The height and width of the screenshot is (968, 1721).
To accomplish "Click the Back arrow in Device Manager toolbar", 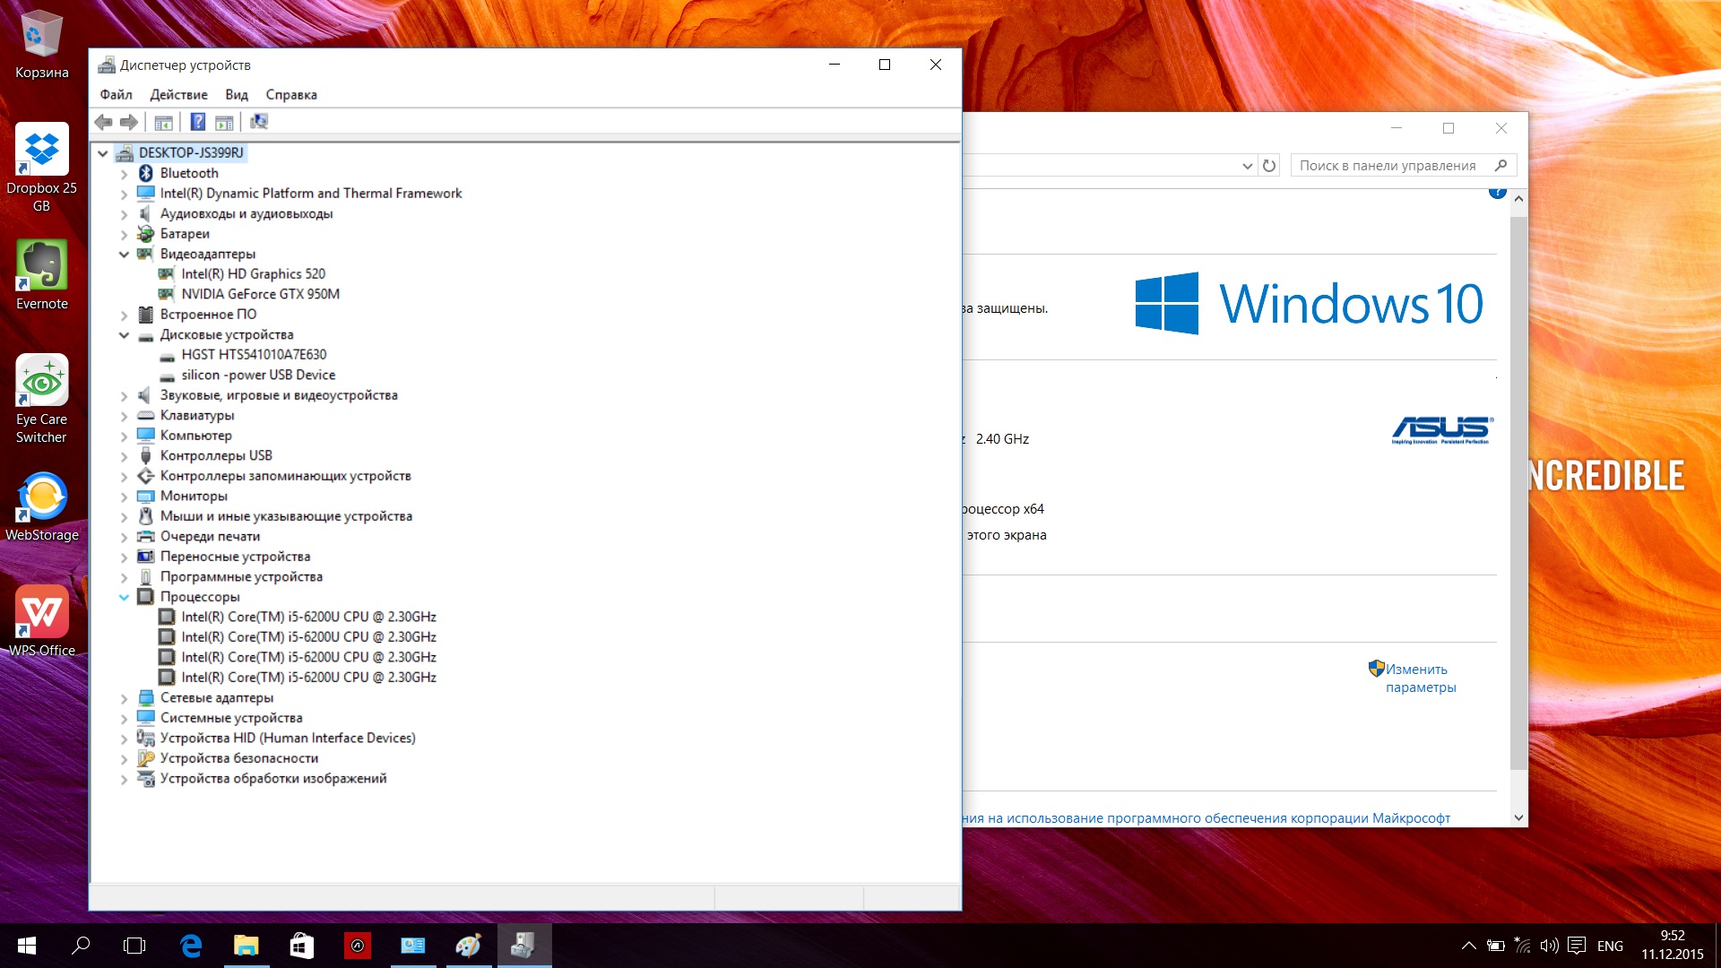I will tap(104, 122).
